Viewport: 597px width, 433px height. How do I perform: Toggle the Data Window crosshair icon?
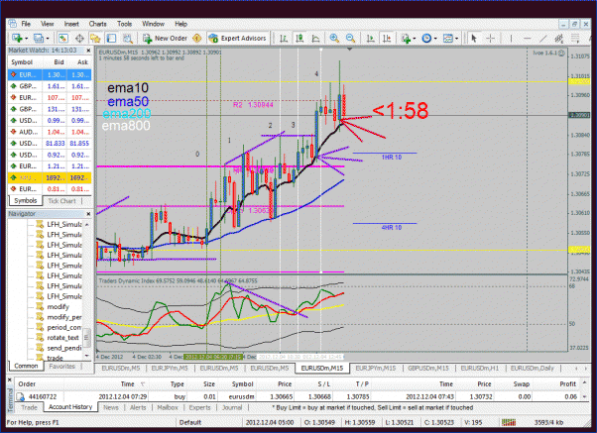click(x=79, y=38)
